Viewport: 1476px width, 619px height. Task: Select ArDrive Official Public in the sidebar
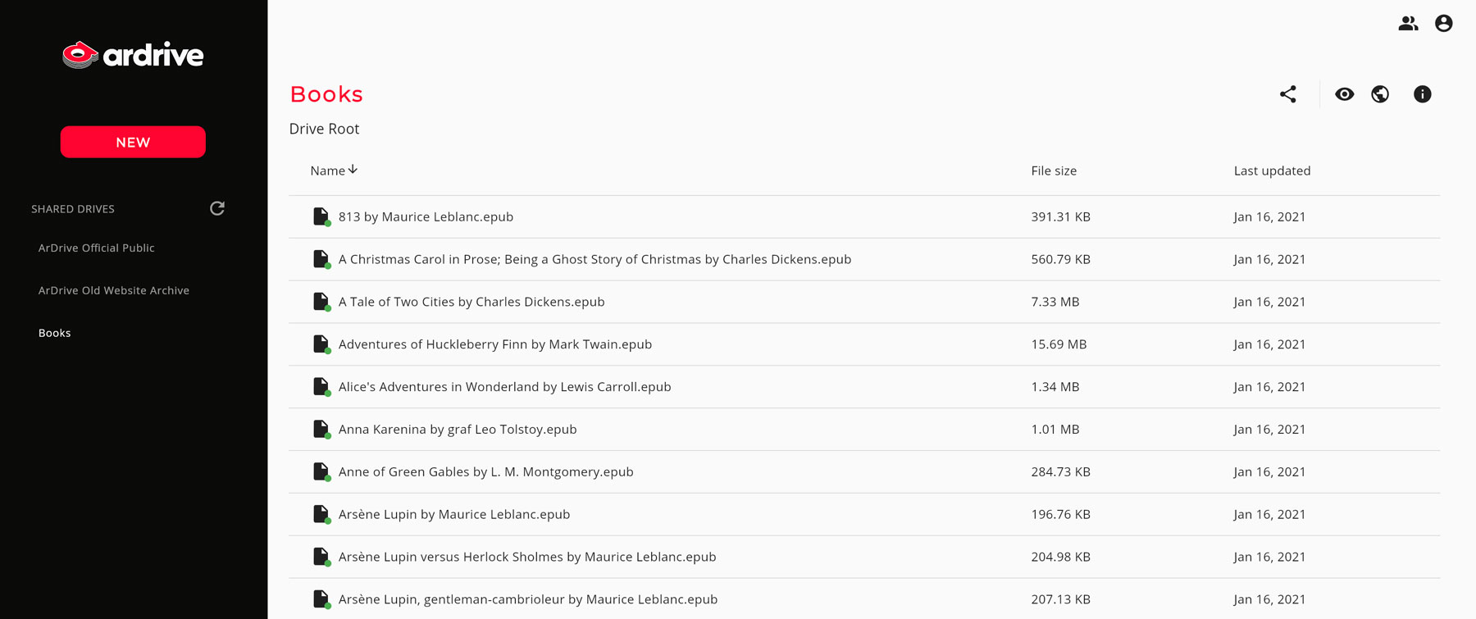point(97,248)
